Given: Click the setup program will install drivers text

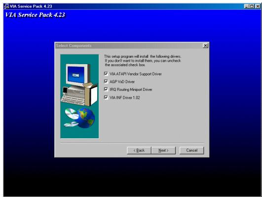Looking at the screenshot, I should [x=143, y=61].
